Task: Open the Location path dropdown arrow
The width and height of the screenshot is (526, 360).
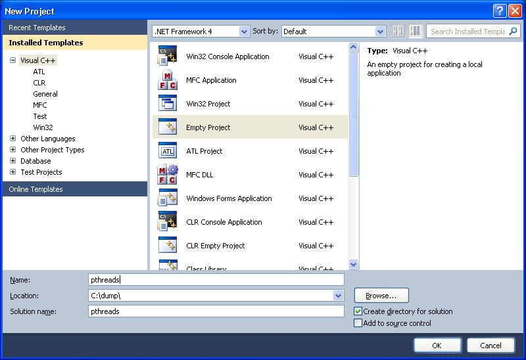Action: pyautogui.click(x=338, y=296)
